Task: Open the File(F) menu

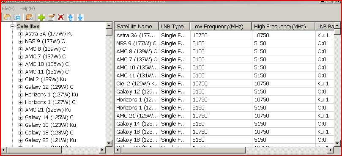Action: [8, 9]
